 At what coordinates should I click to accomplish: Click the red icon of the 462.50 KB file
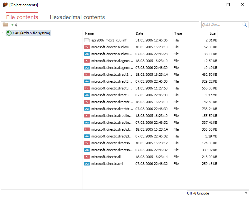[87, 74]
